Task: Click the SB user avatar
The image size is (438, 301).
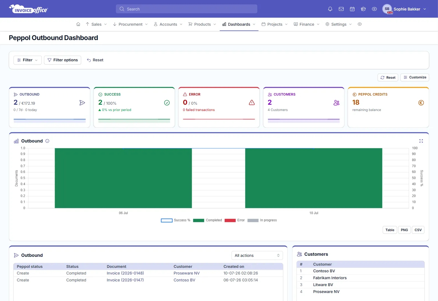Action: [387, 9]
